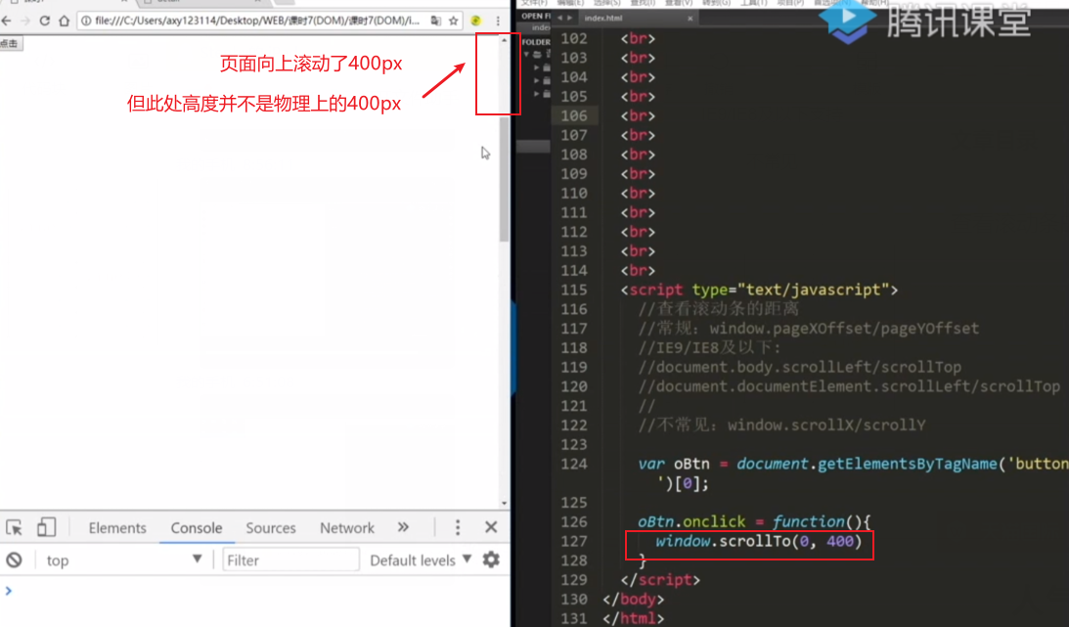
Task: Click the editor tab-left arrow
Action: (x=559, y=19)
